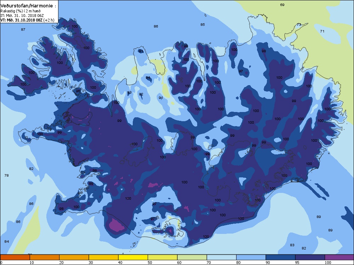
Task: Select the 40–50 bright yellow legend swatch
Action: click(x=133, y=257)
